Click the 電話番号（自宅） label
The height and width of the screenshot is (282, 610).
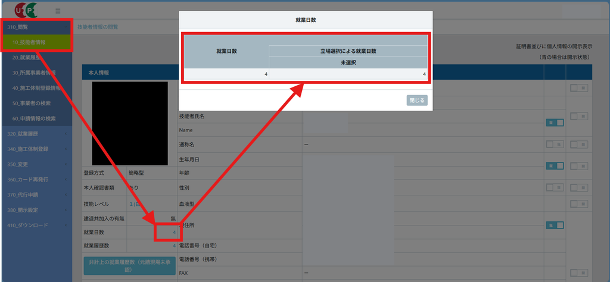tap(198, 246)
